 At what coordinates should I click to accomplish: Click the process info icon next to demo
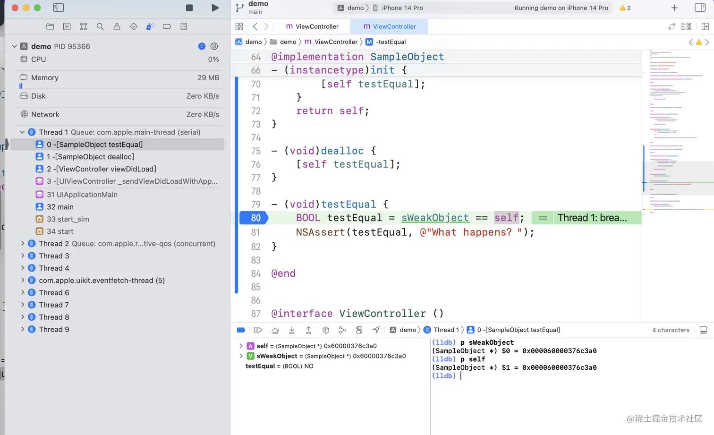(202, 46)
